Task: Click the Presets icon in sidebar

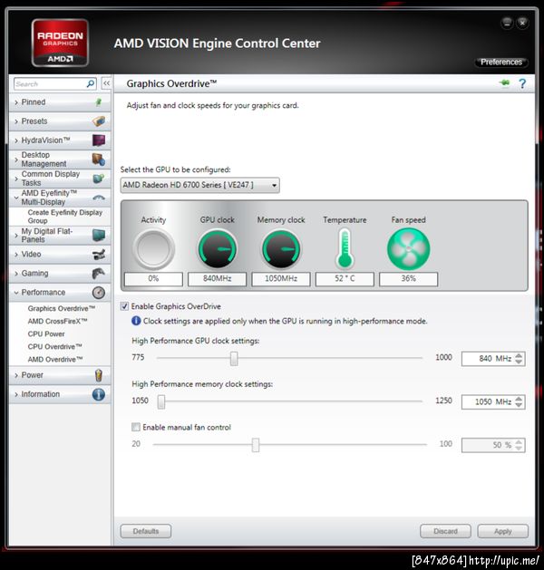Action: (99, 121)
